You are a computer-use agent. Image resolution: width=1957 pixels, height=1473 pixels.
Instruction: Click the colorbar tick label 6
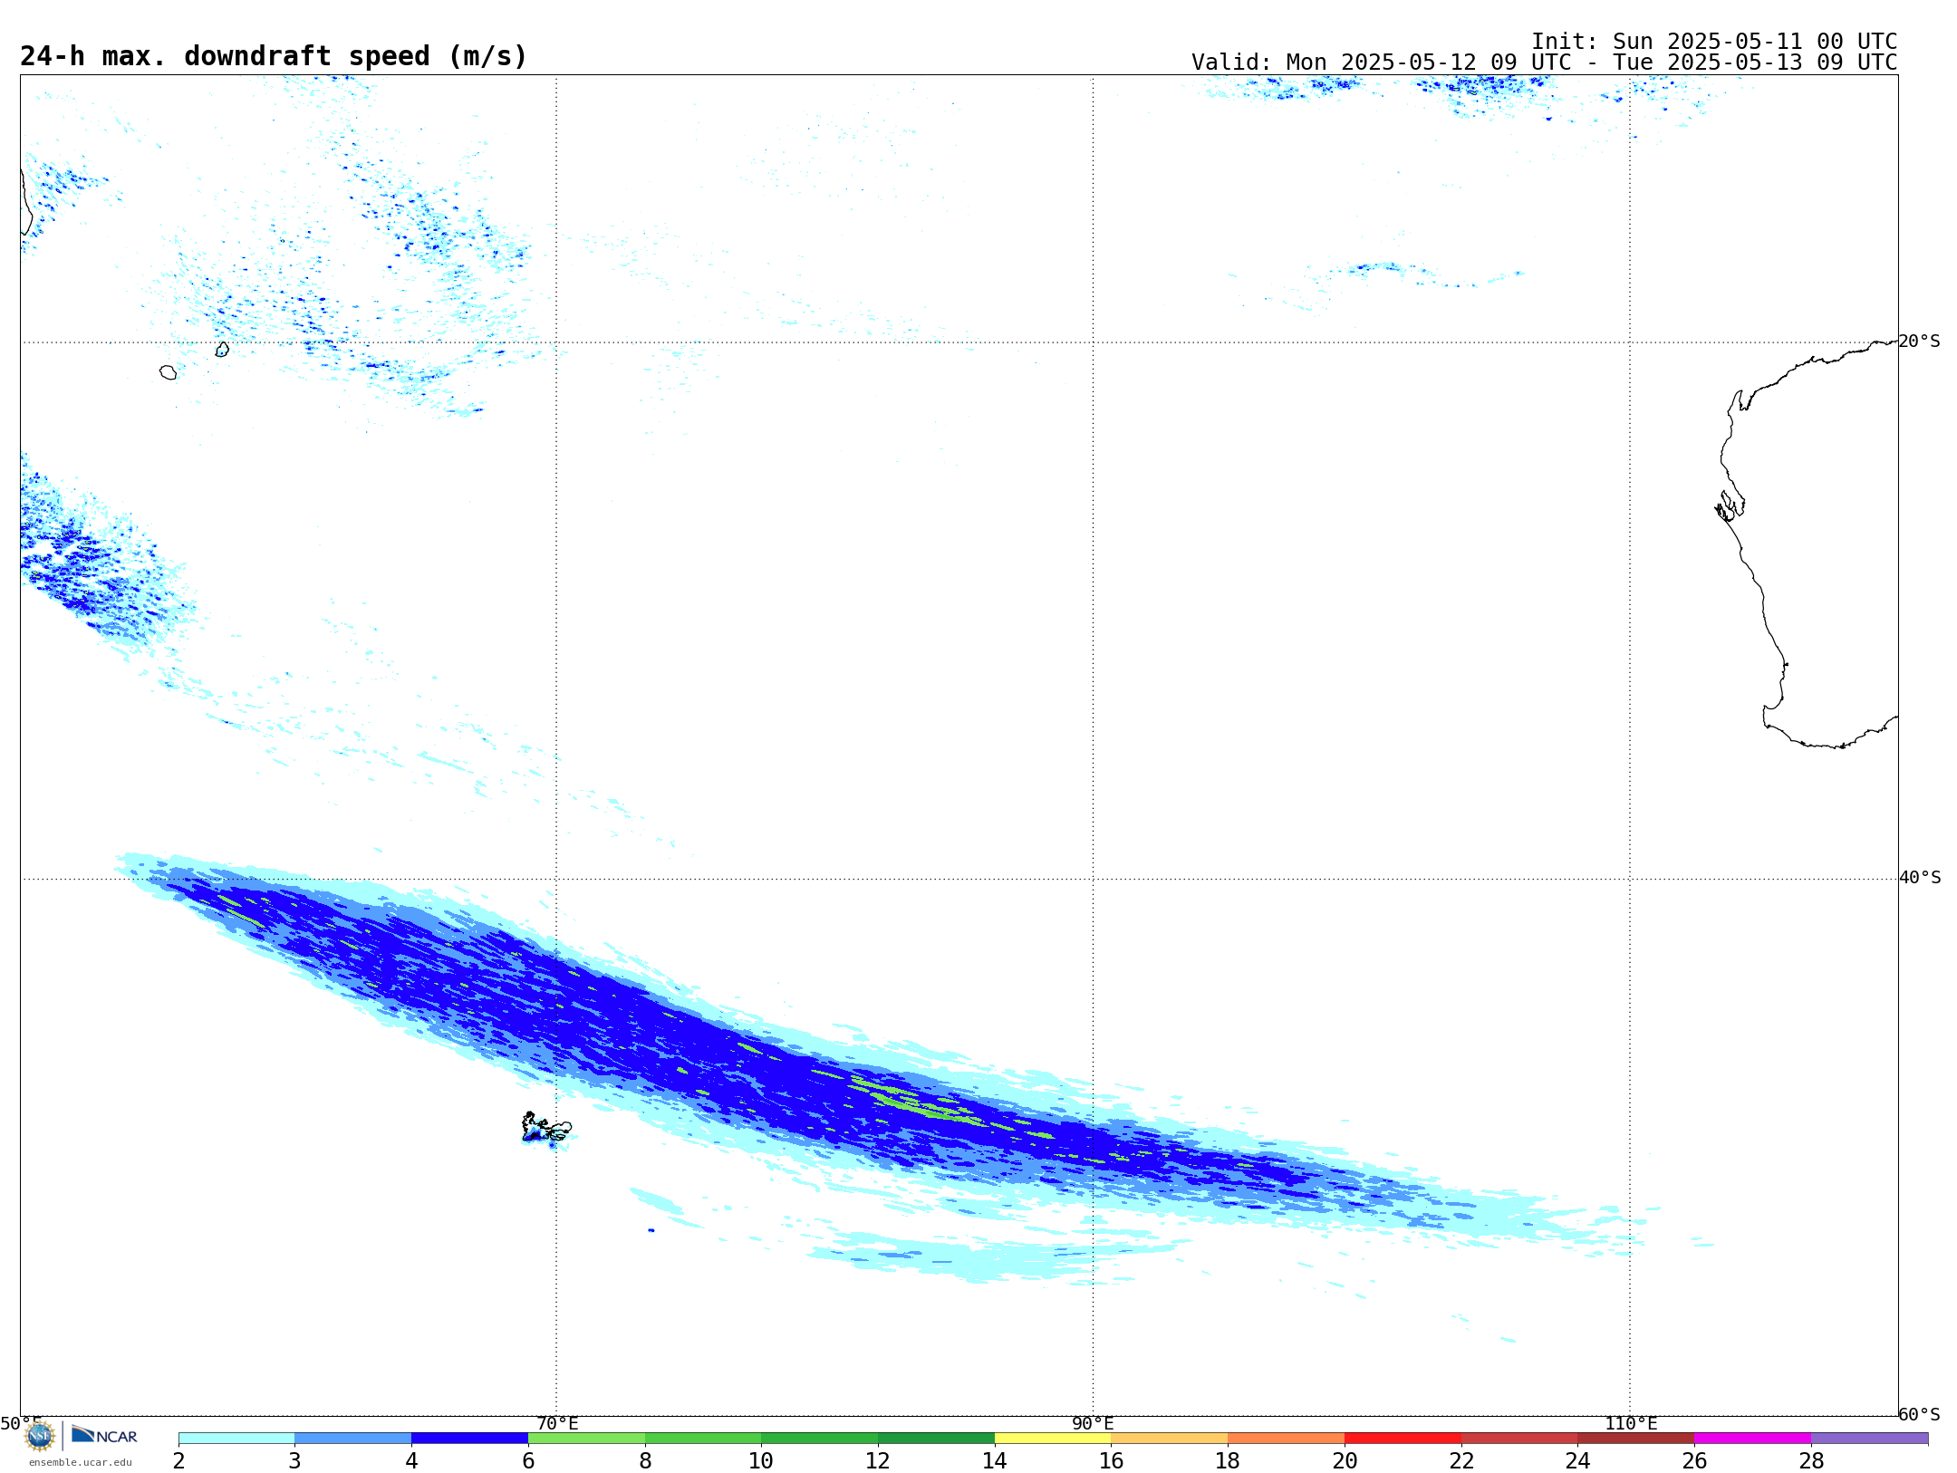click(x=528, y=1461)
